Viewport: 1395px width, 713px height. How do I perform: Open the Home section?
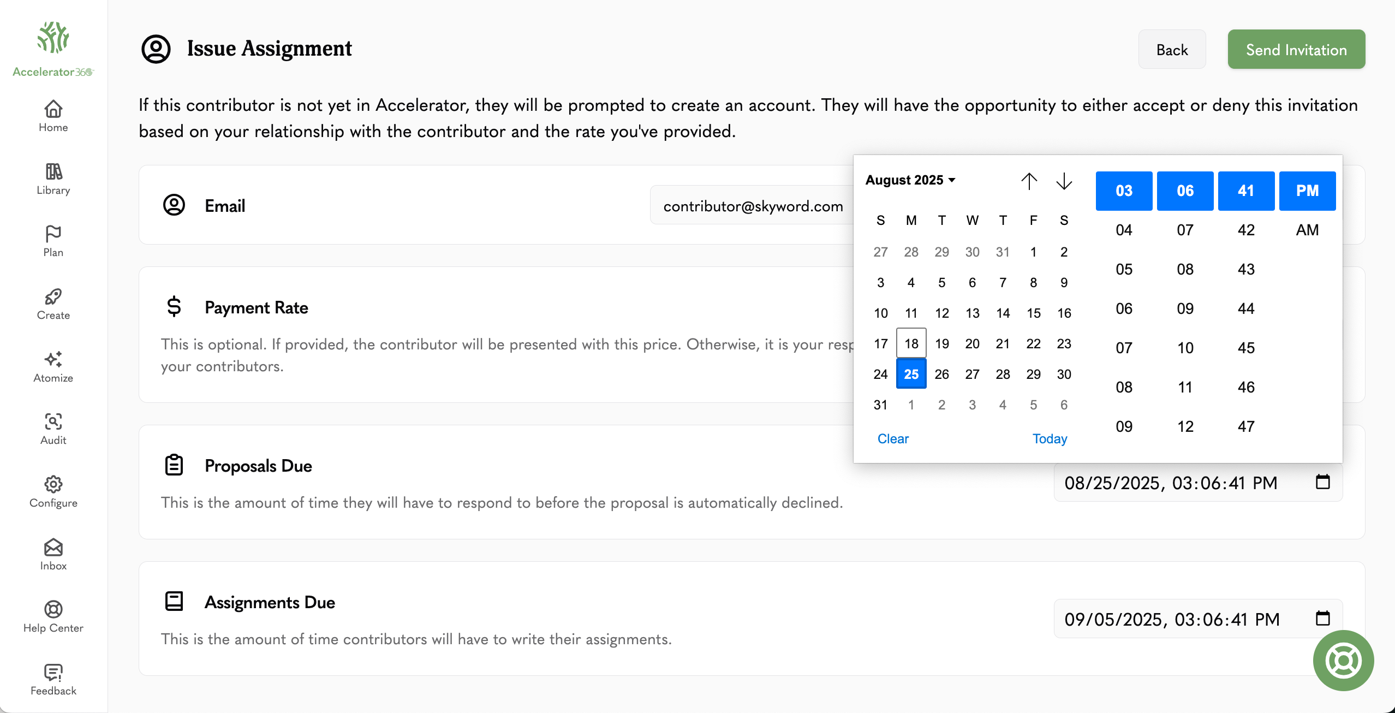click(52, 115)
